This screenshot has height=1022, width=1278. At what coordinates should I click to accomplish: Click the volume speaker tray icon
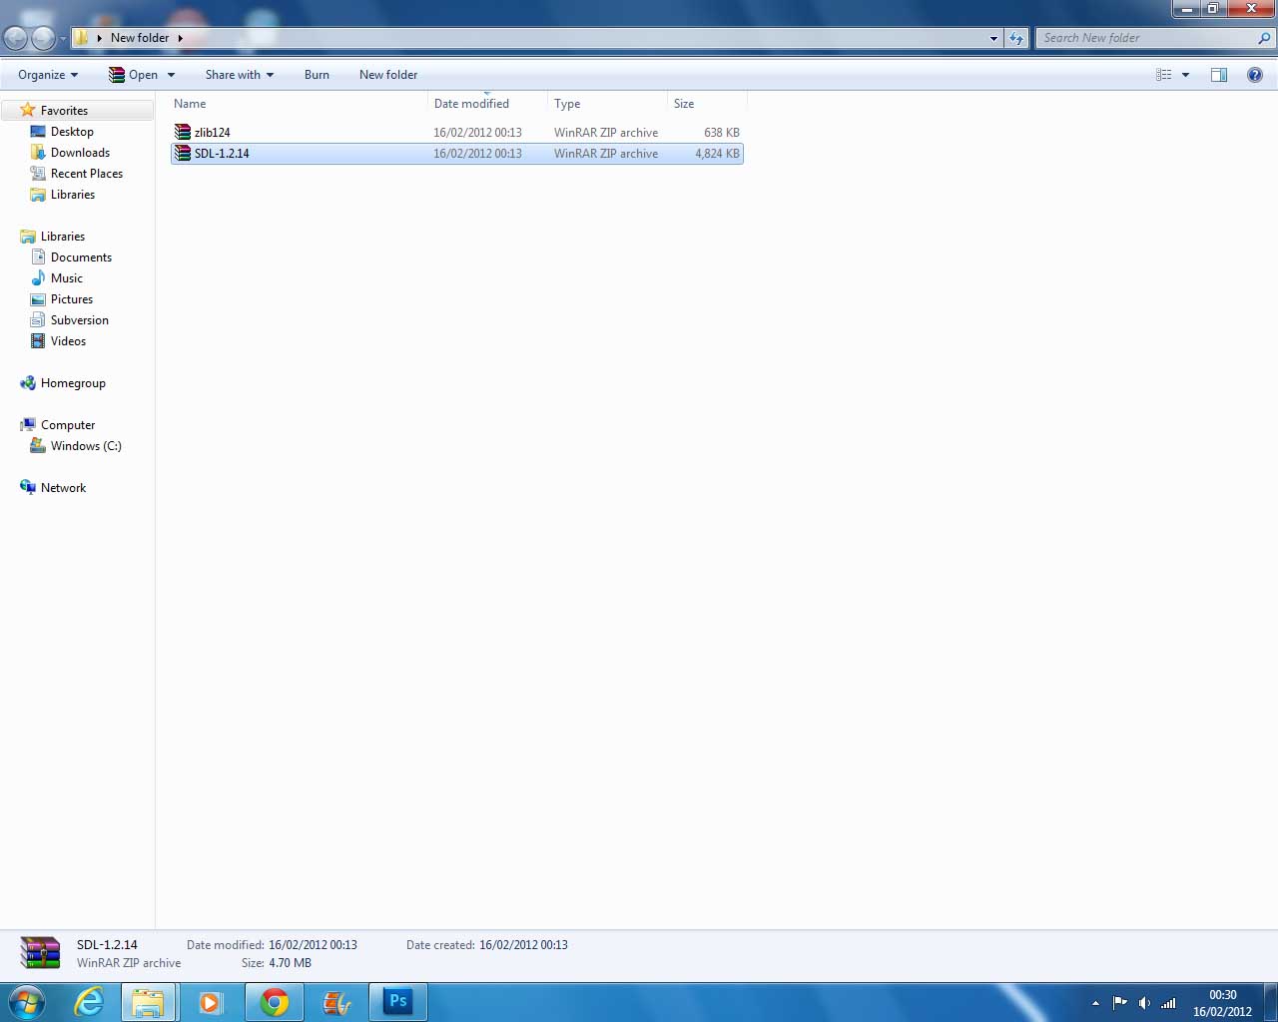click(1144, 1003)
